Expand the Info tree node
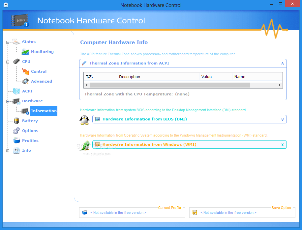302x230 pixels. [8, 151]
